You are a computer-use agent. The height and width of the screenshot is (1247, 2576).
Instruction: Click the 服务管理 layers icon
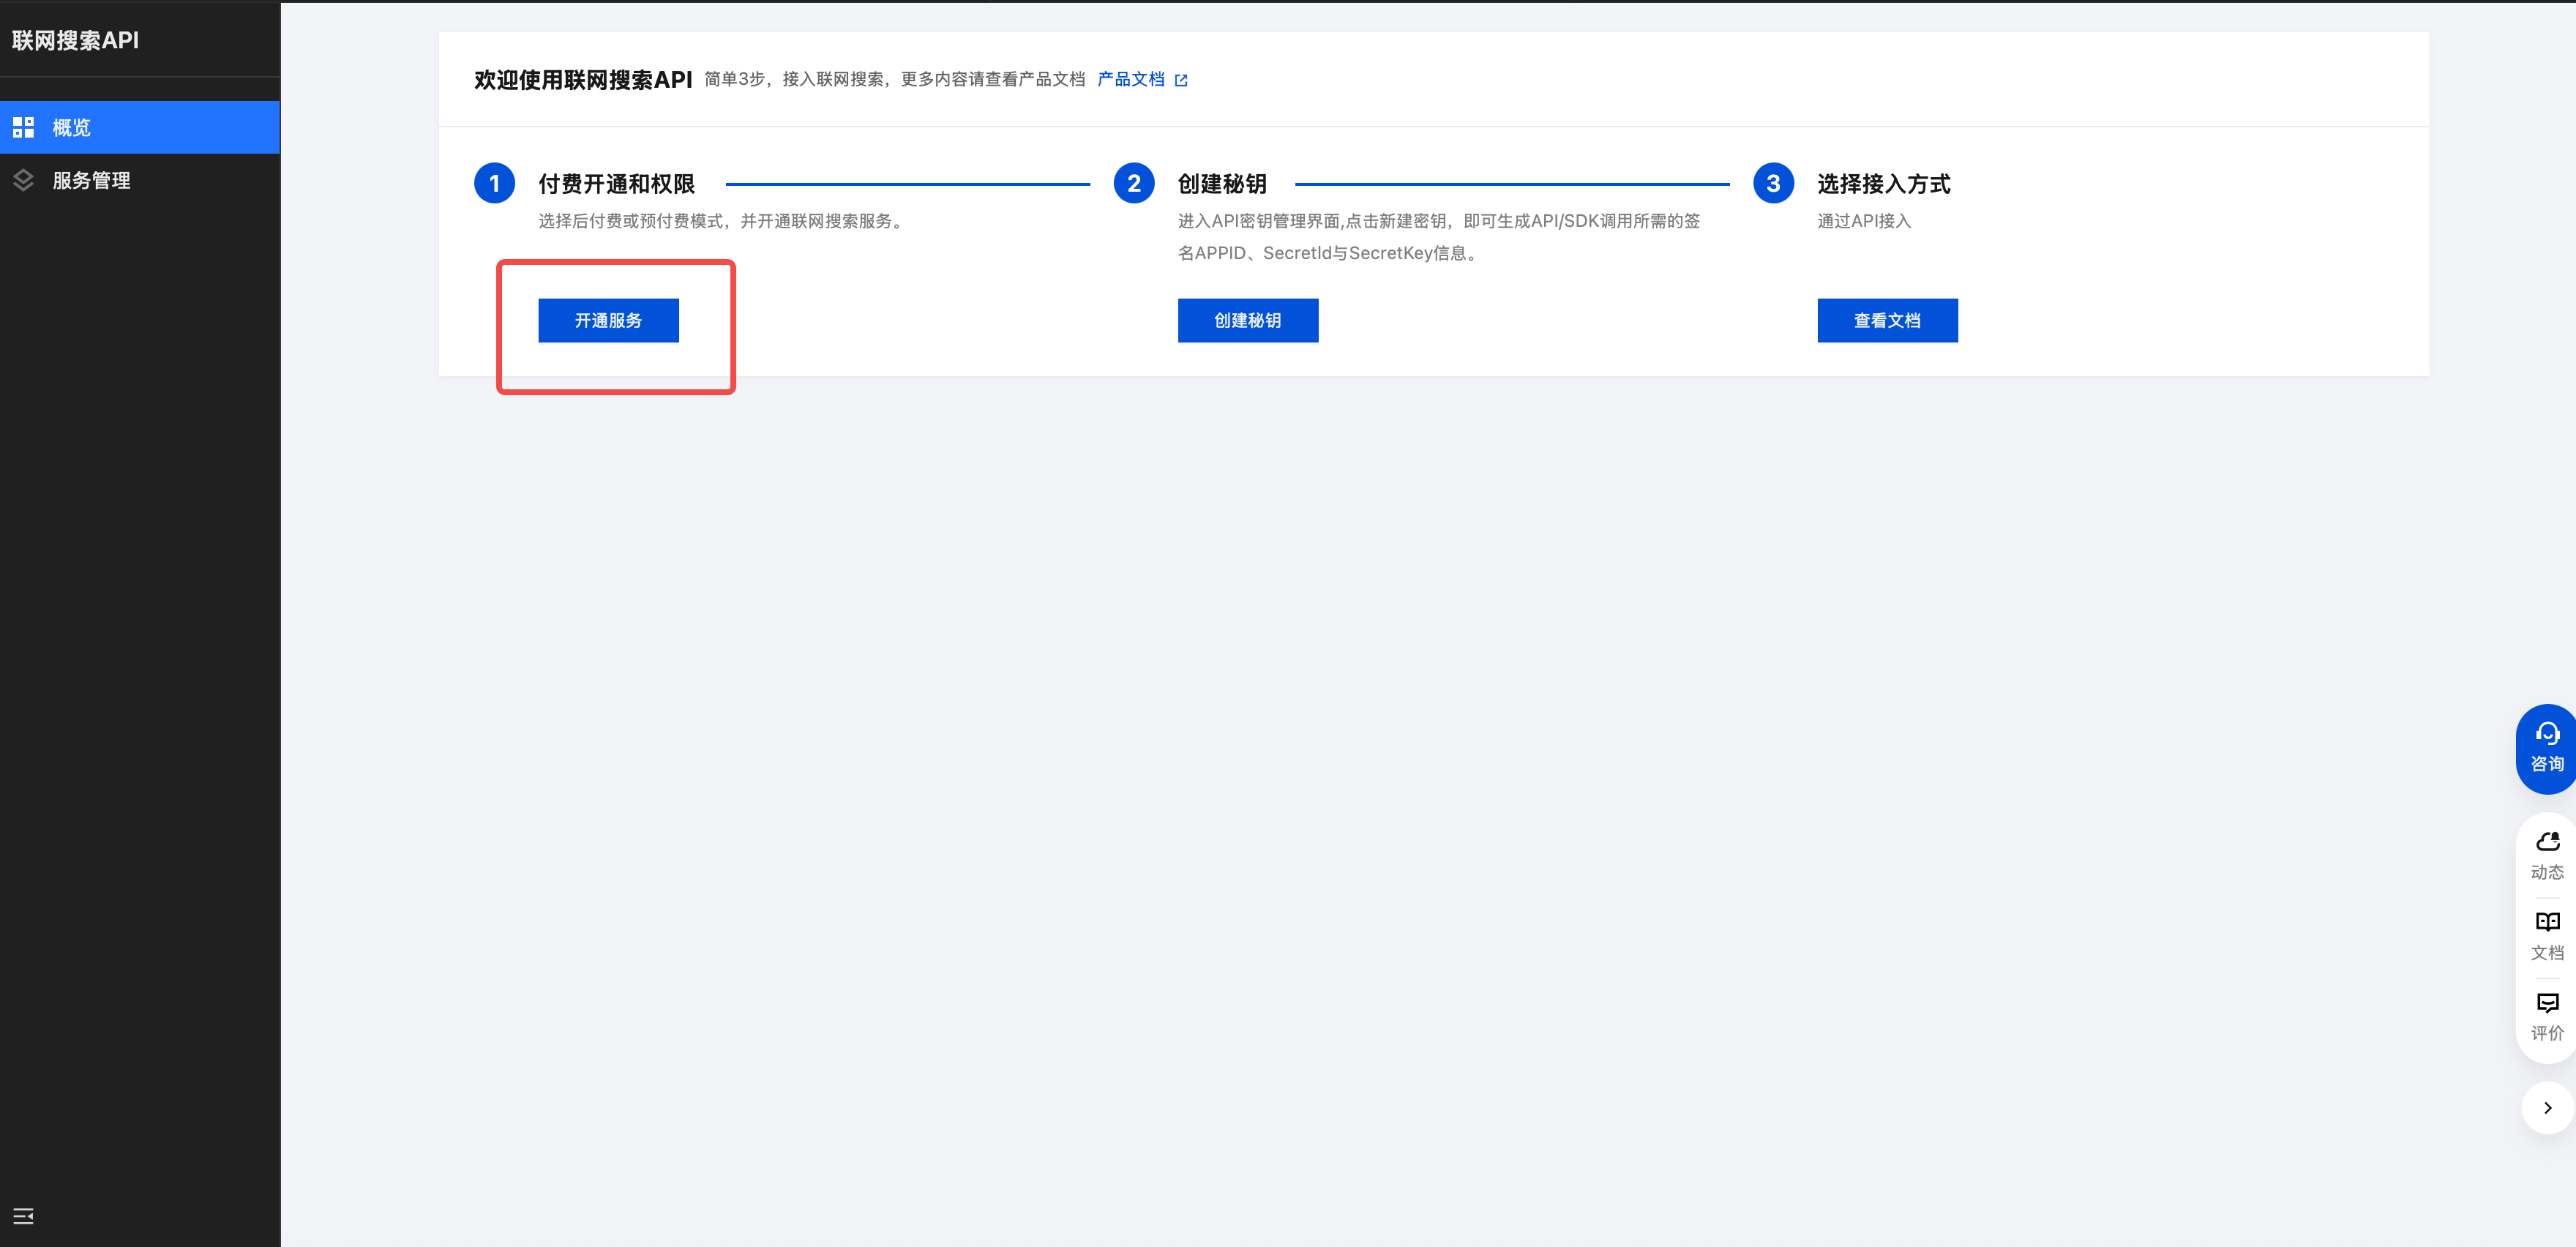[23, 180]
